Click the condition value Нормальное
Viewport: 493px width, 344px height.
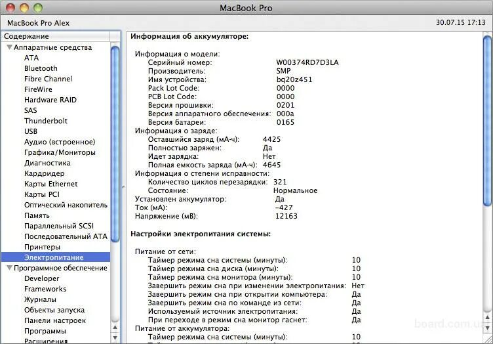coord(295,190)
